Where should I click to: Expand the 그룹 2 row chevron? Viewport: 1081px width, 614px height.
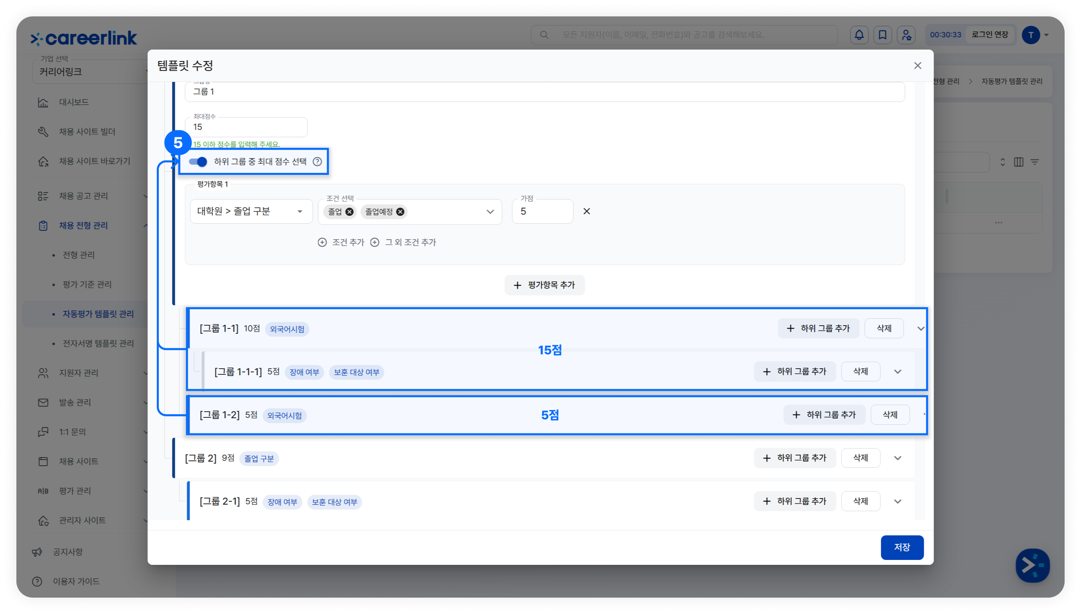pos(897,458)
